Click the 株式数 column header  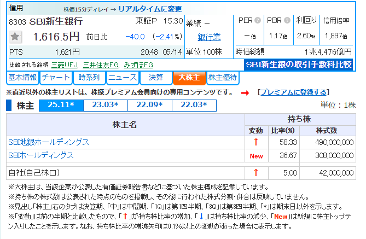(327, 131)
